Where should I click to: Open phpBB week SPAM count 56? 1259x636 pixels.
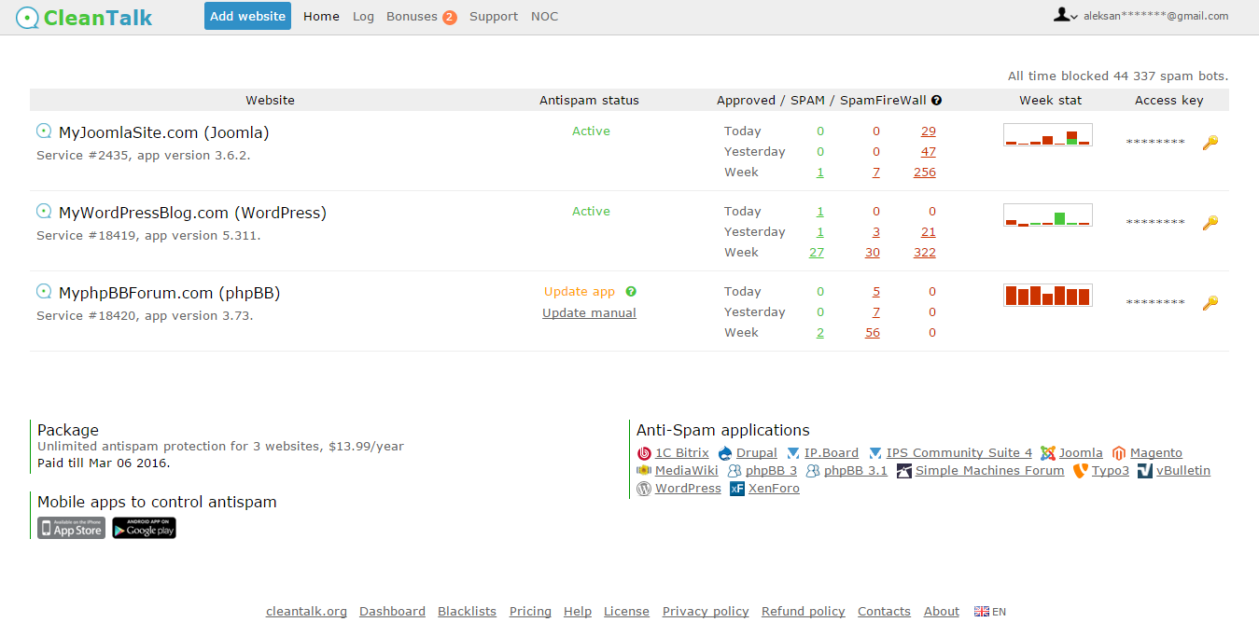tap(873, 333)
